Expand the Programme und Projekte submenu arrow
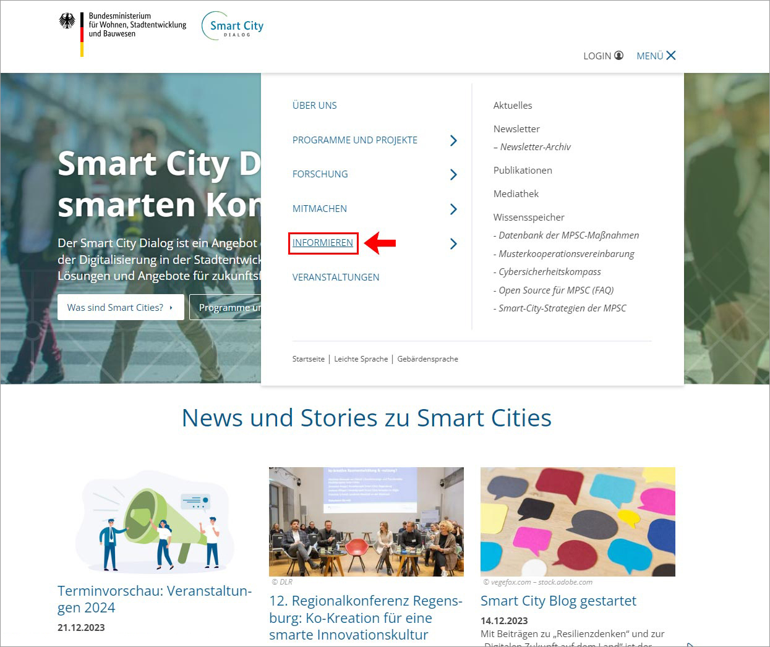This screenshot has width=770, height=647. pyautogui.click(x=453, y=140)
